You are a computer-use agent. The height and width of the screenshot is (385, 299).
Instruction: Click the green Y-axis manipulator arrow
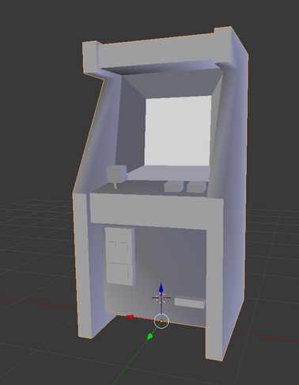pos(149,336)
